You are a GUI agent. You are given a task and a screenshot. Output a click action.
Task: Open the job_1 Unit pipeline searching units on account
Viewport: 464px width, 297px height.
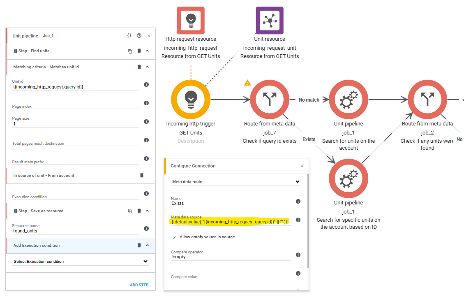pos(349,100)
